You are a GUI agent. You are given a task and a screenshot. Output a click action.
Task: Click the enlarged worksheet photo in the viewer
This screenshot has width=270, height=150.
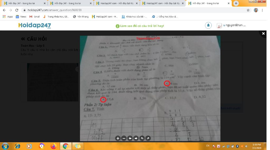[x=150, y=88]
